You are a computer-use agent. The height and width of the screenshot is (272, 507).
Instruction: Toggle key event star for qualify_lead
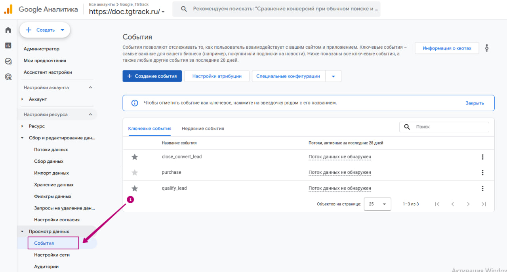point(135,188)
